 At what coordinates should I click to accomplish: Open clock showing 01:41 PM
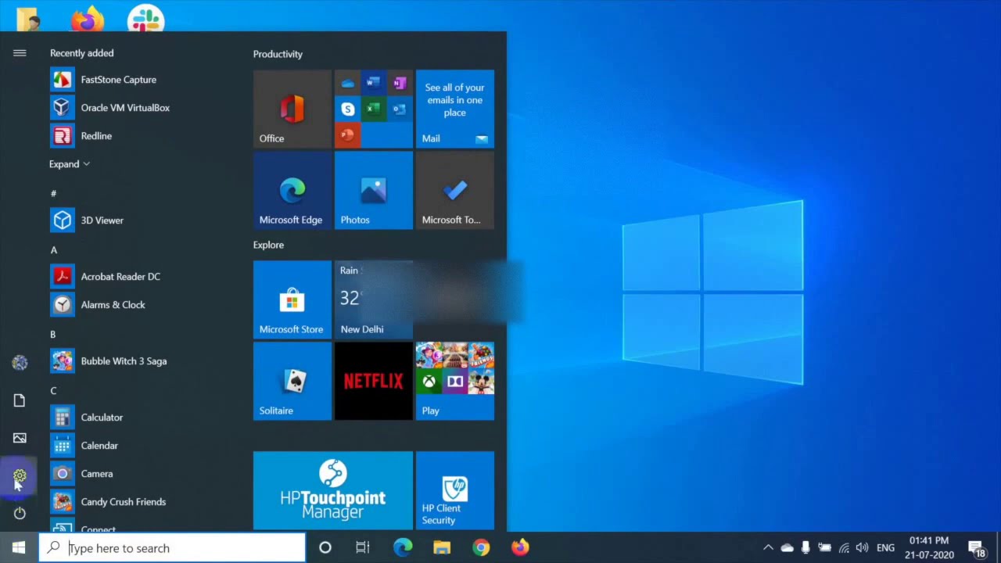pyautogui.click(x=929, y=548)
